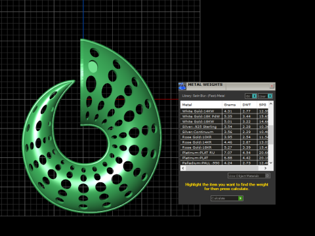Click the Grams value 4.31 for White Gold:14KW

[x=228, y=111]
